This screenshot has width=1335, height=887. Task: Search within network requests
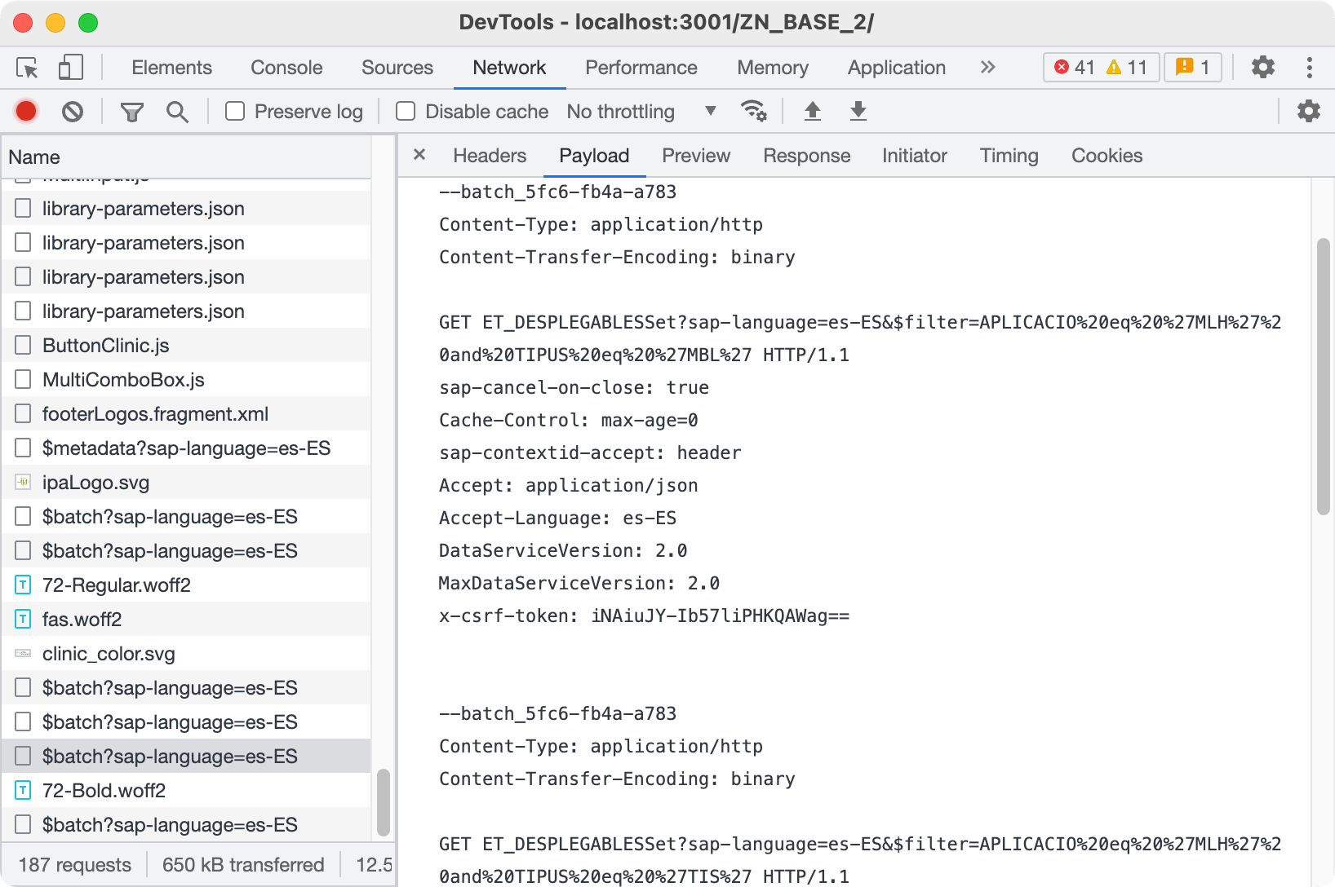point(177,111)
